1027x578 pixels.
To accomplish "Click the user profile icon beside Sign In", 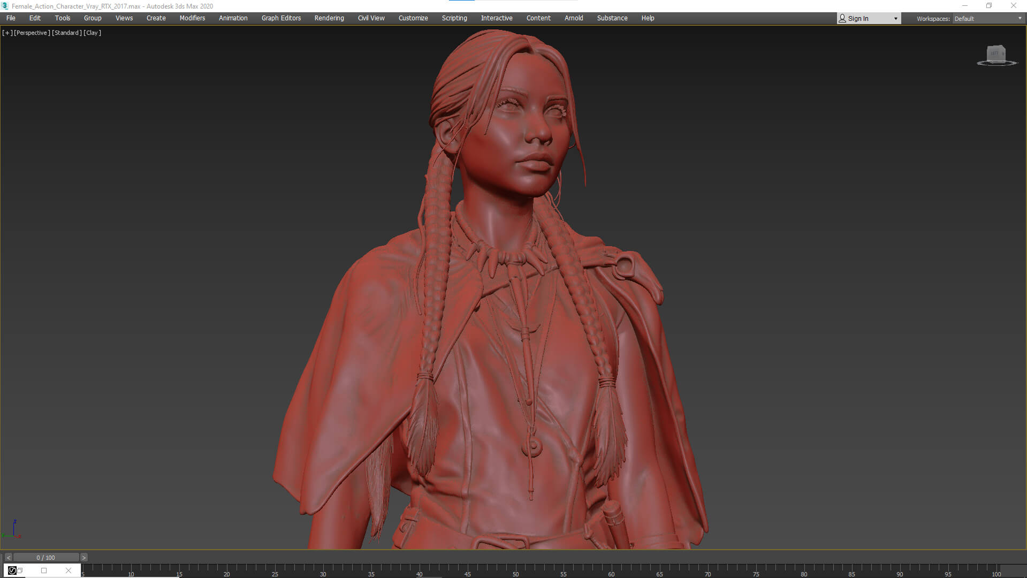I will [x=842, y=18].
